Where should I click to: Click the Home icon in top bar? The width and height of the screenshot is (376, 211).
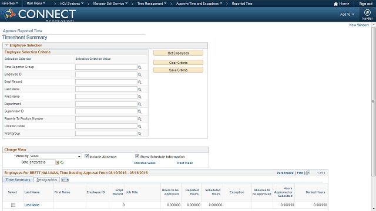335,4
